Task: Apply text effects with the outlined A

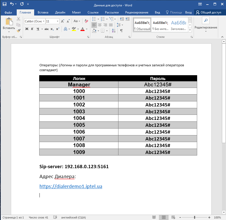Action: point(66,29)
